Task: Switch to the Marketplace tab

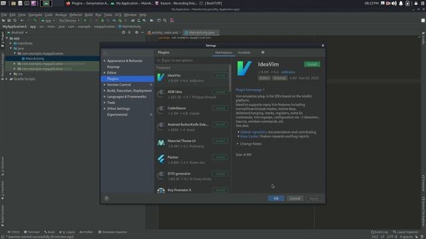Action: pos(224,52)
